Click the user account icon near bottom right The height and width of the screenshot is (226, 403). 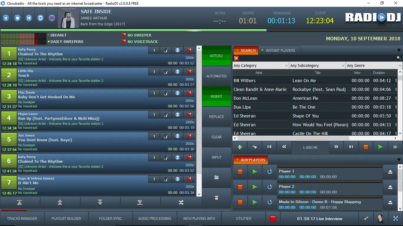tap(380, 218)
